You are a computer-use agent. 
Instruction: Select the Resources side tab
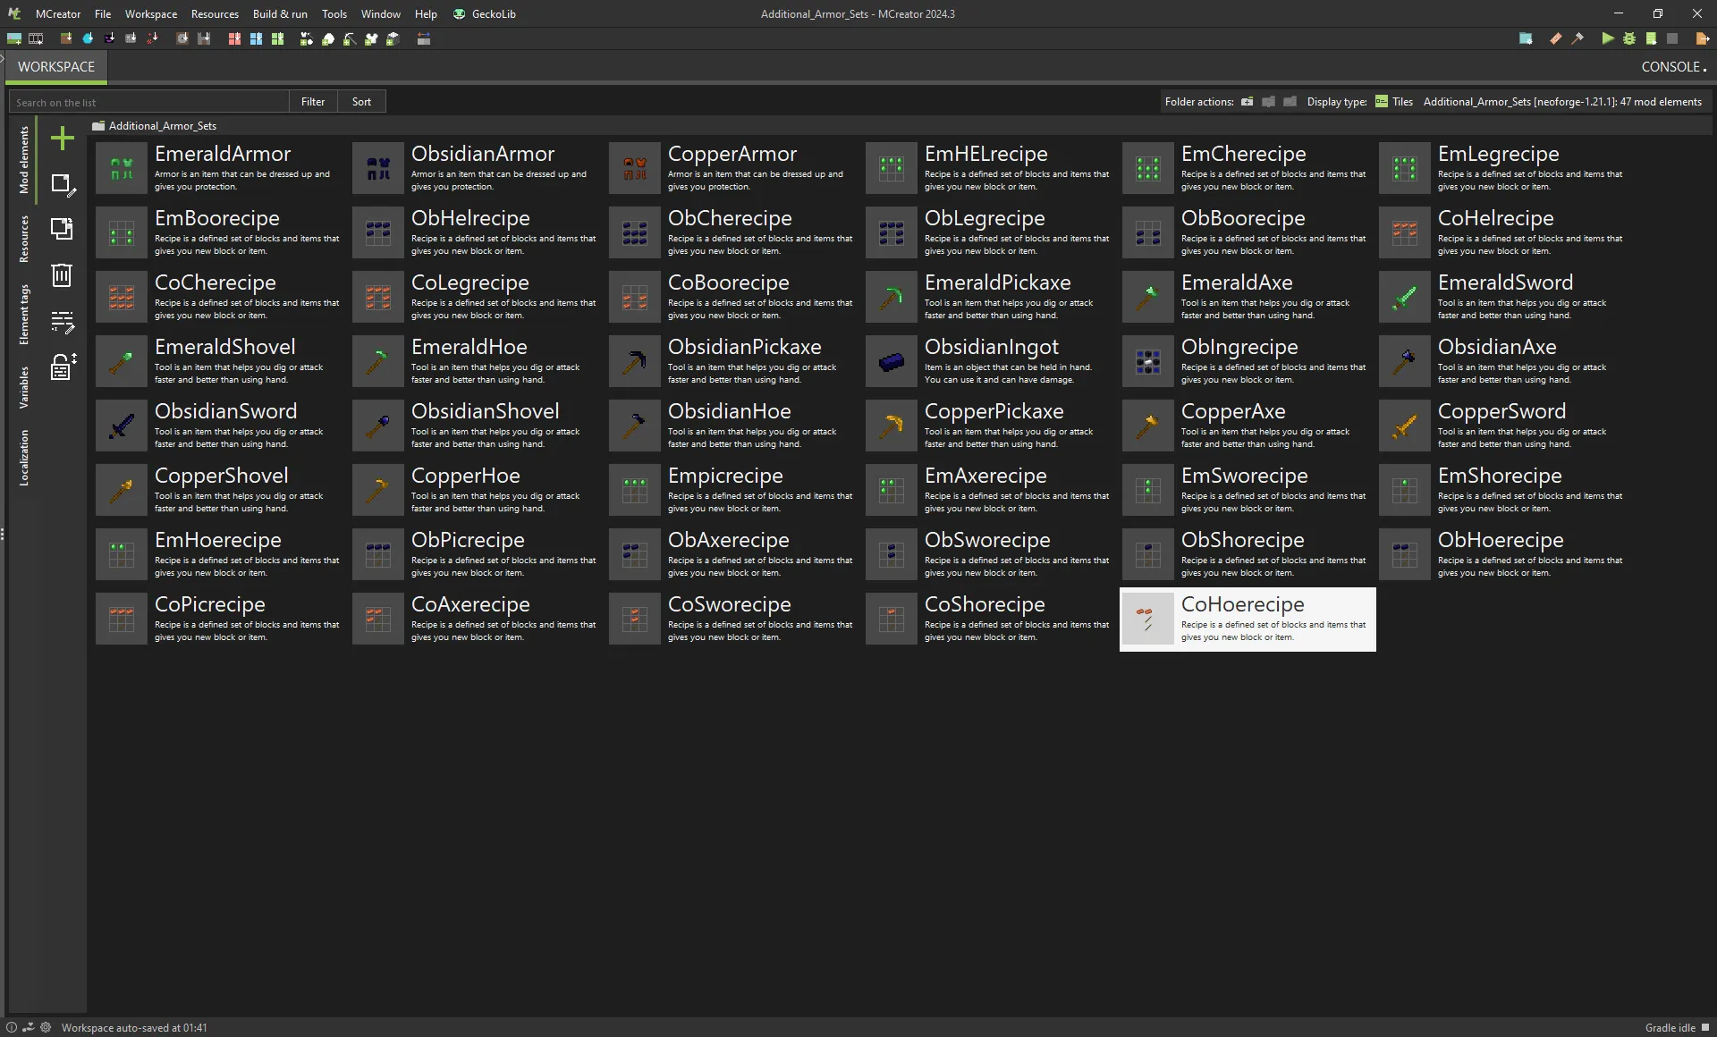coord(24,239)
